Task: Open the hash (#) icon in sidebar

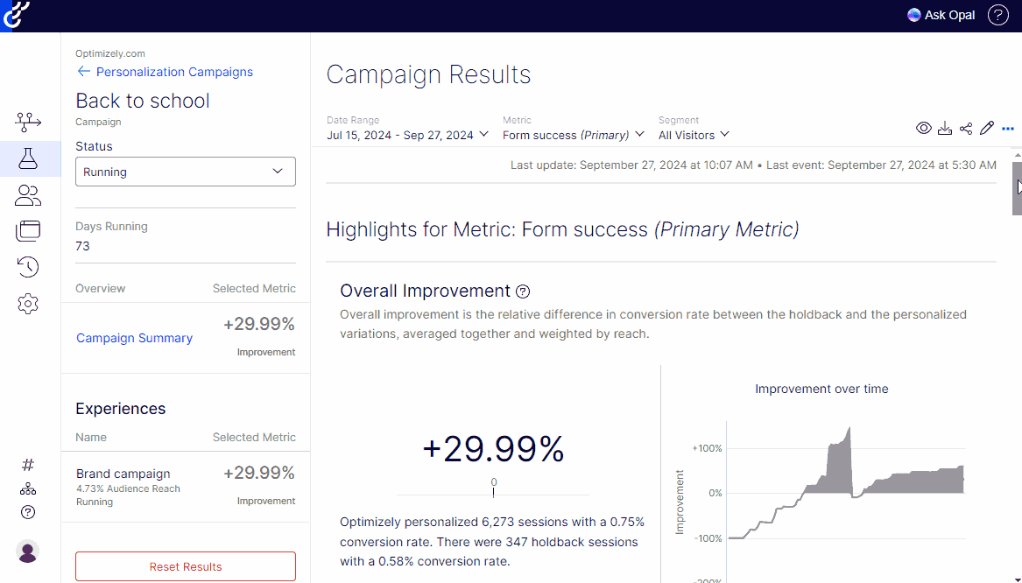Action: click(x=28, y=465)
